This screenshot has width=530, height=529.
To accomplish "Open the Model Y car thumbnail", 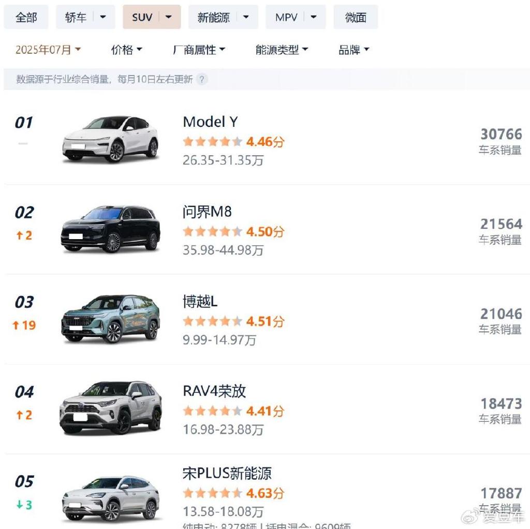I will (111, 139).
